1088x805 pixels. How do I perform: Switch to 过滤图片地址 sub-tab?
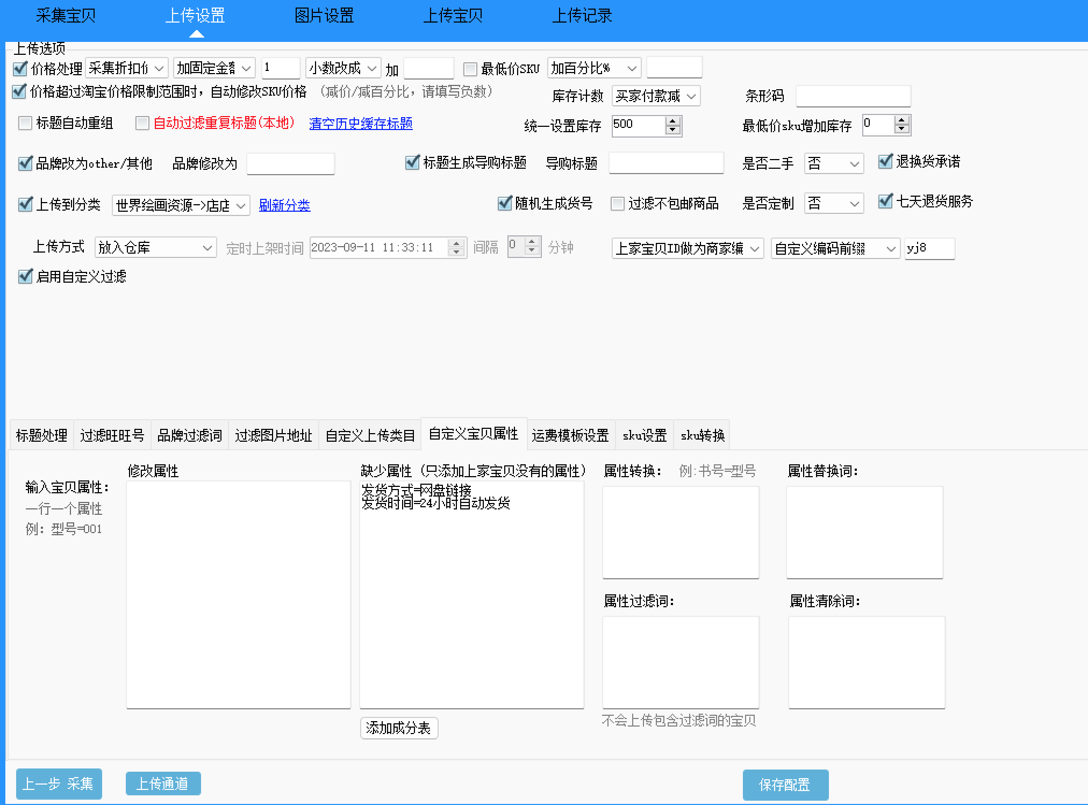[274, 435]
